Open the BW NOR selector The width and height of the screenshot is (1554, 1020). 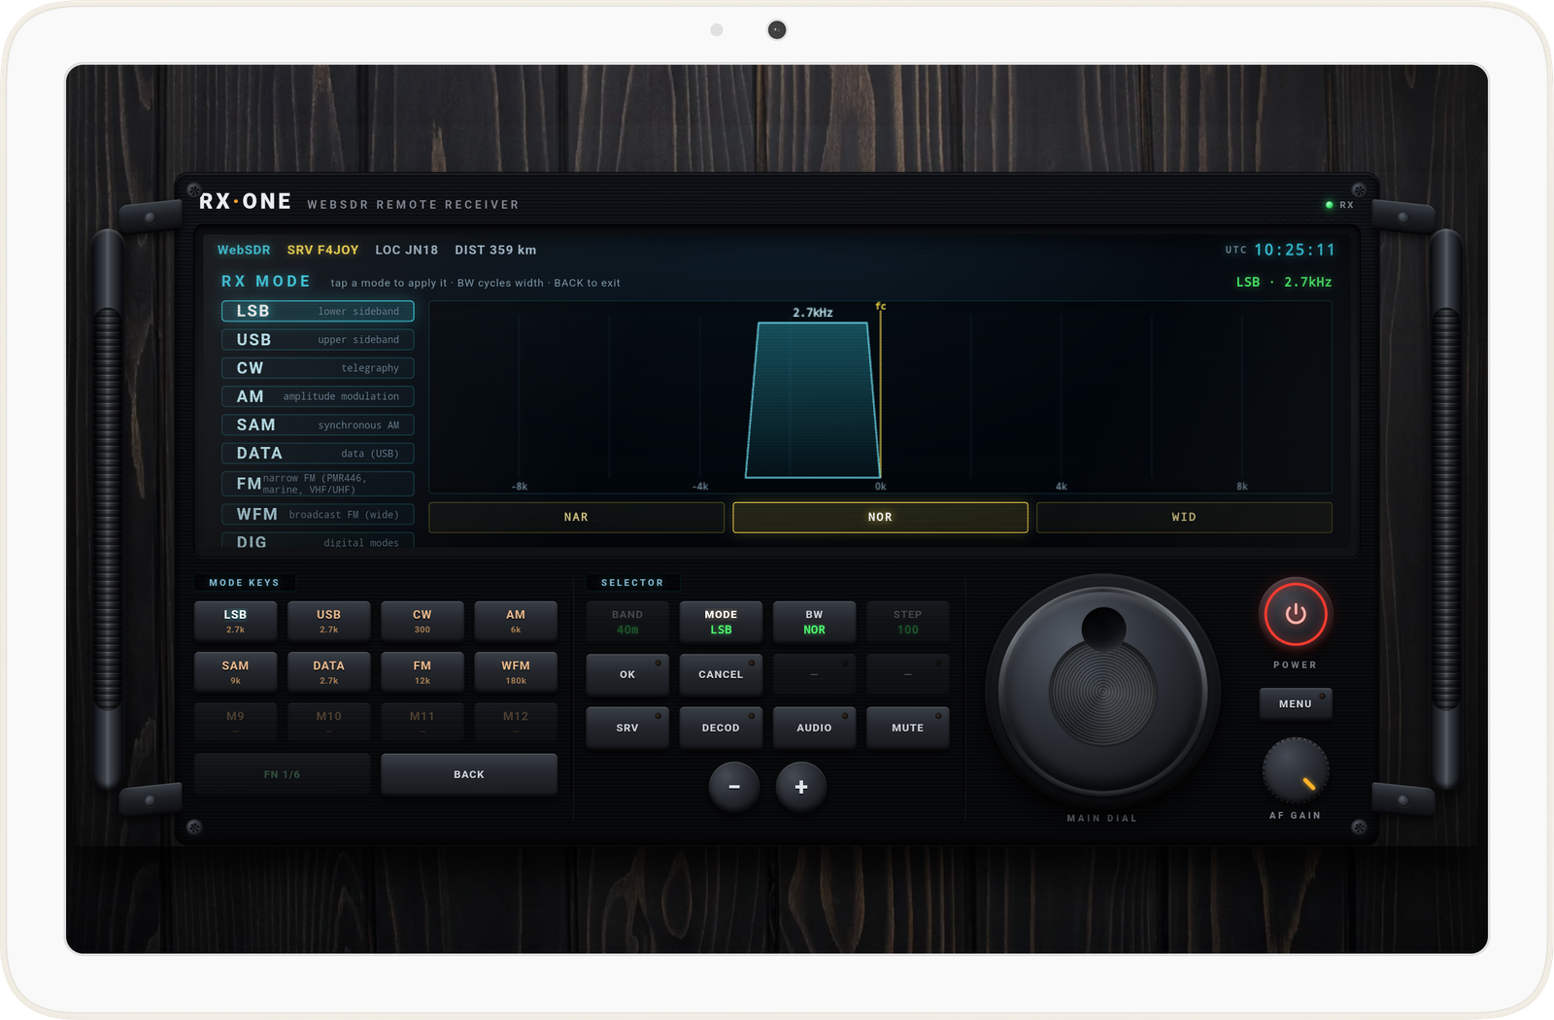point(814,622)
